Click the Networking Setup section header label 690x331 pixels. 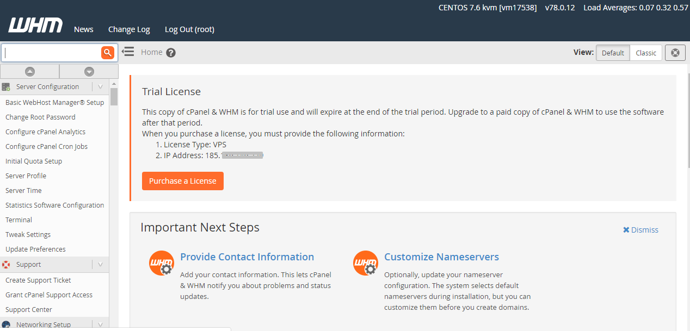click(x=44, y=324)
